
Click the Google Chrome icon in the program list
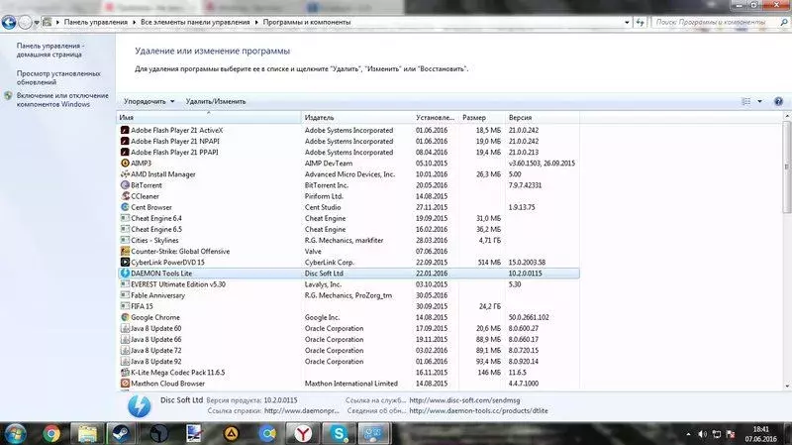pyautogui.click(x=125, y=317)
